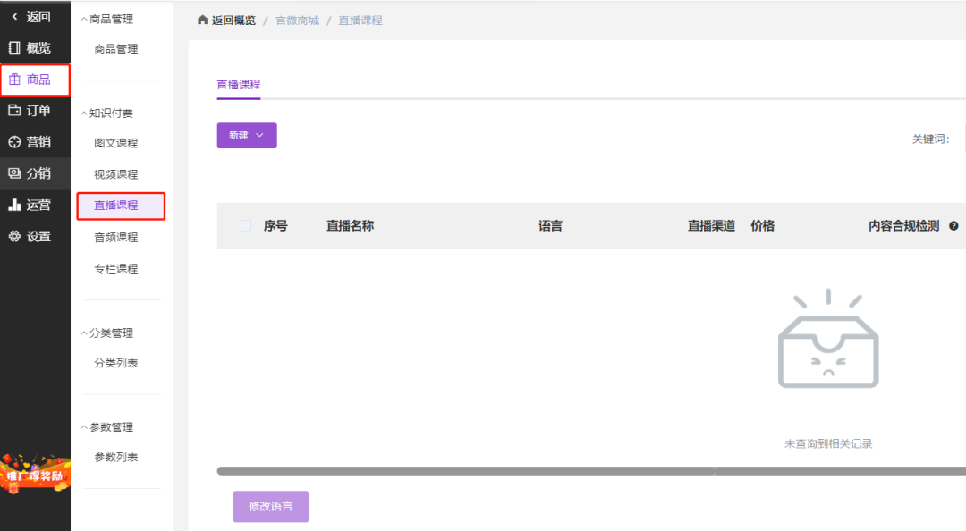Click the 修改语言 button
The height and width of the screenshot is (531, 966).
tap(270, 506)
